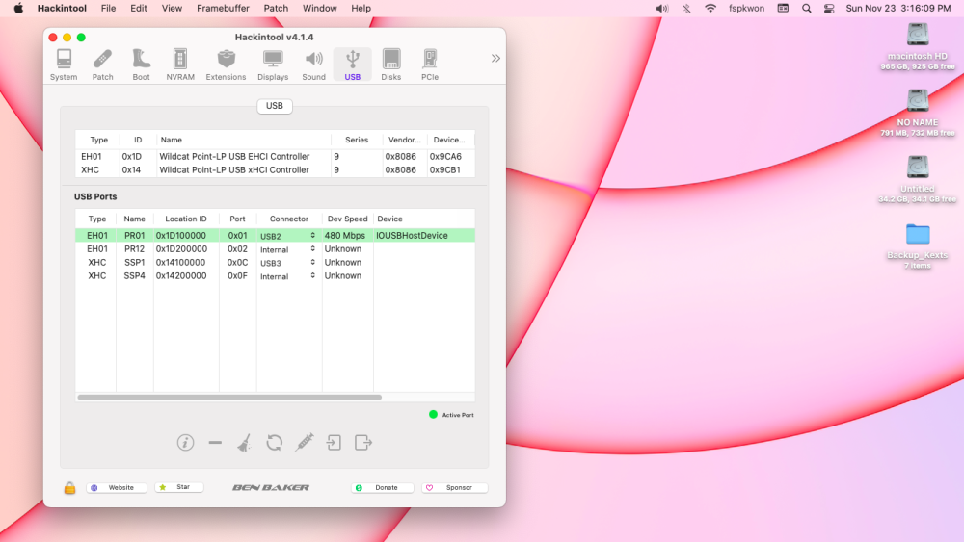Click the syringe inject icon
Screen dimensions: 964x542
click(x=304, y=443)
